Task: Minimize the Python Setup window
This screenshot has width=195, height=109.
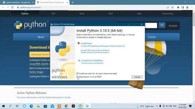Action: 129,24
